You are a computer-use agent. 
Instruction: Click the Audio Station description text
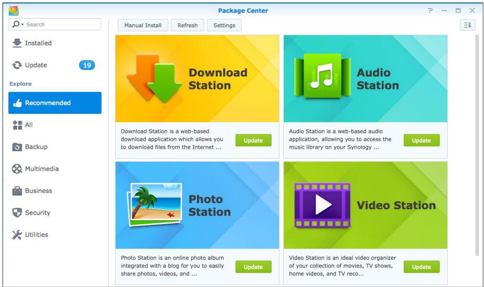coord(340,140)
